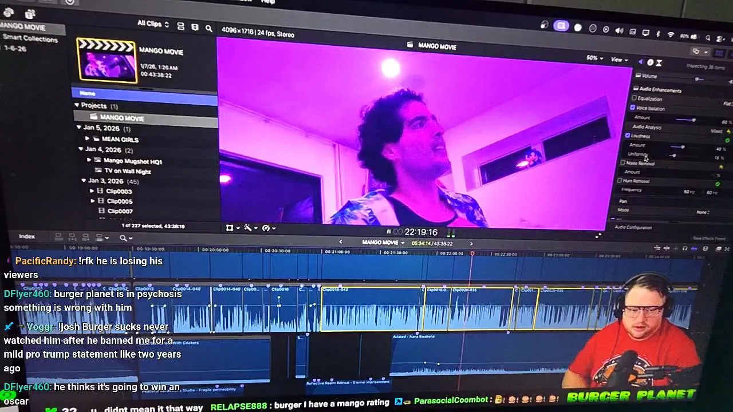Open the Transform tool under the viewer

tap(230, 228)
